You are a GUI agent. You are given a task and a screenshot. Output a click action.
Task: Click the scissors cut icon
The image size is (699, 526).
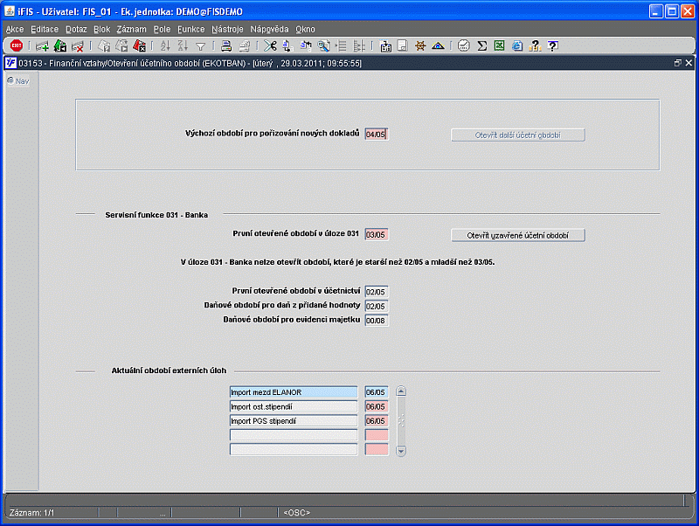click(270, 45)
